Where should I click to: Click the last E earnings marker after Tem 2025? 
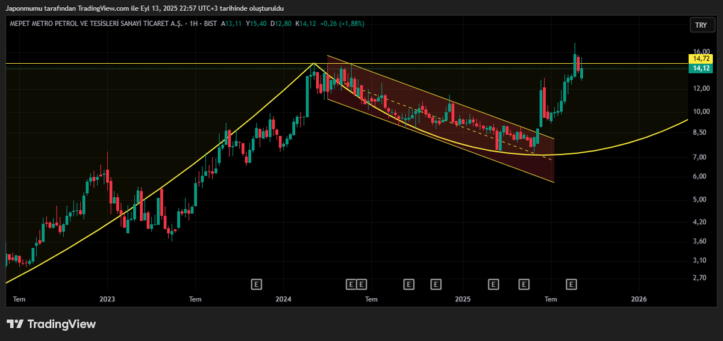[572, 283]
